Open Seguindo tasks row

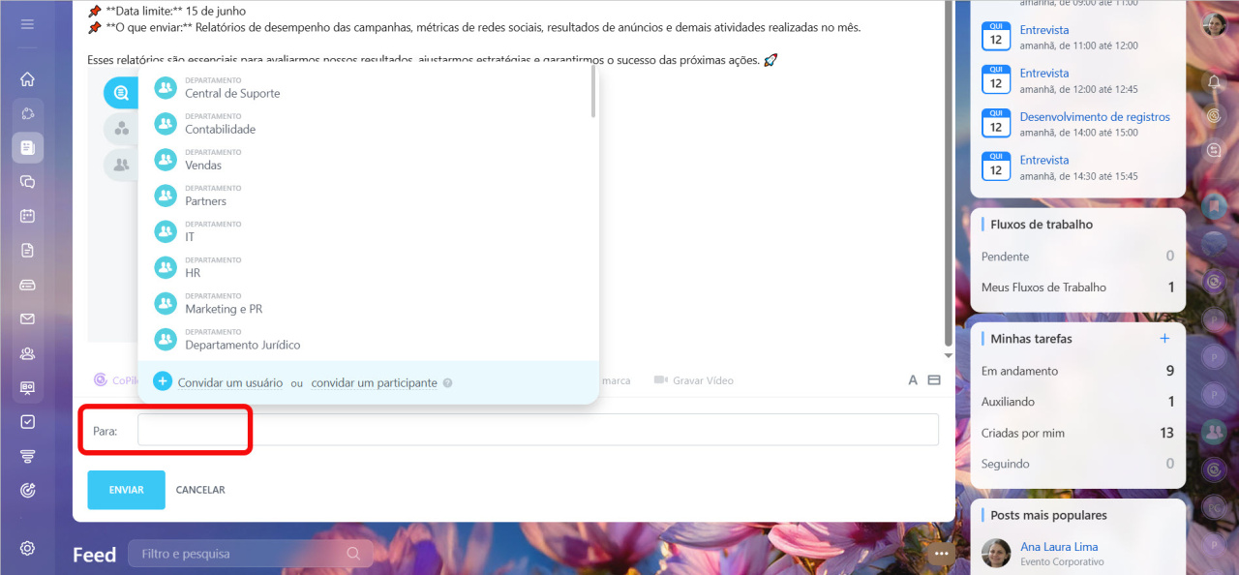[1077, 464]
